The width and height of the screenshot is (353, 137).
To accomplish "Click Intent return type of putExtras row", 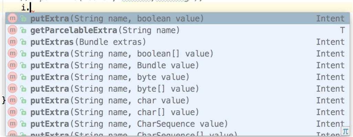I will click(330, 42).
